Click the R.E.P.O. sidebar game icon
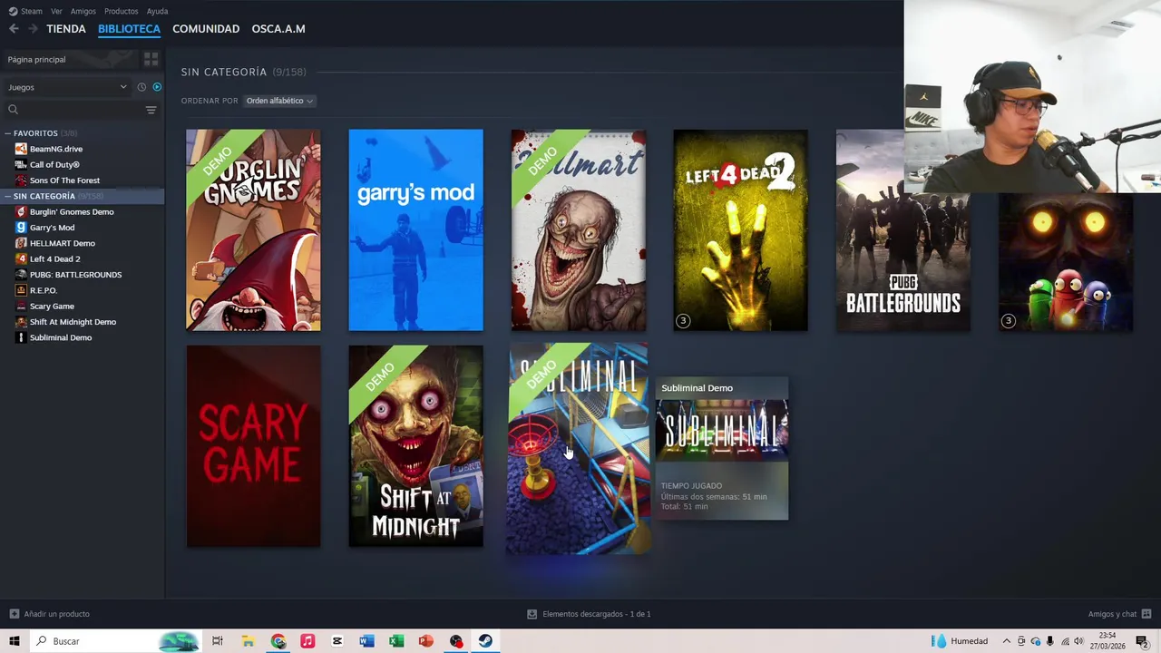 click(21, 290)
